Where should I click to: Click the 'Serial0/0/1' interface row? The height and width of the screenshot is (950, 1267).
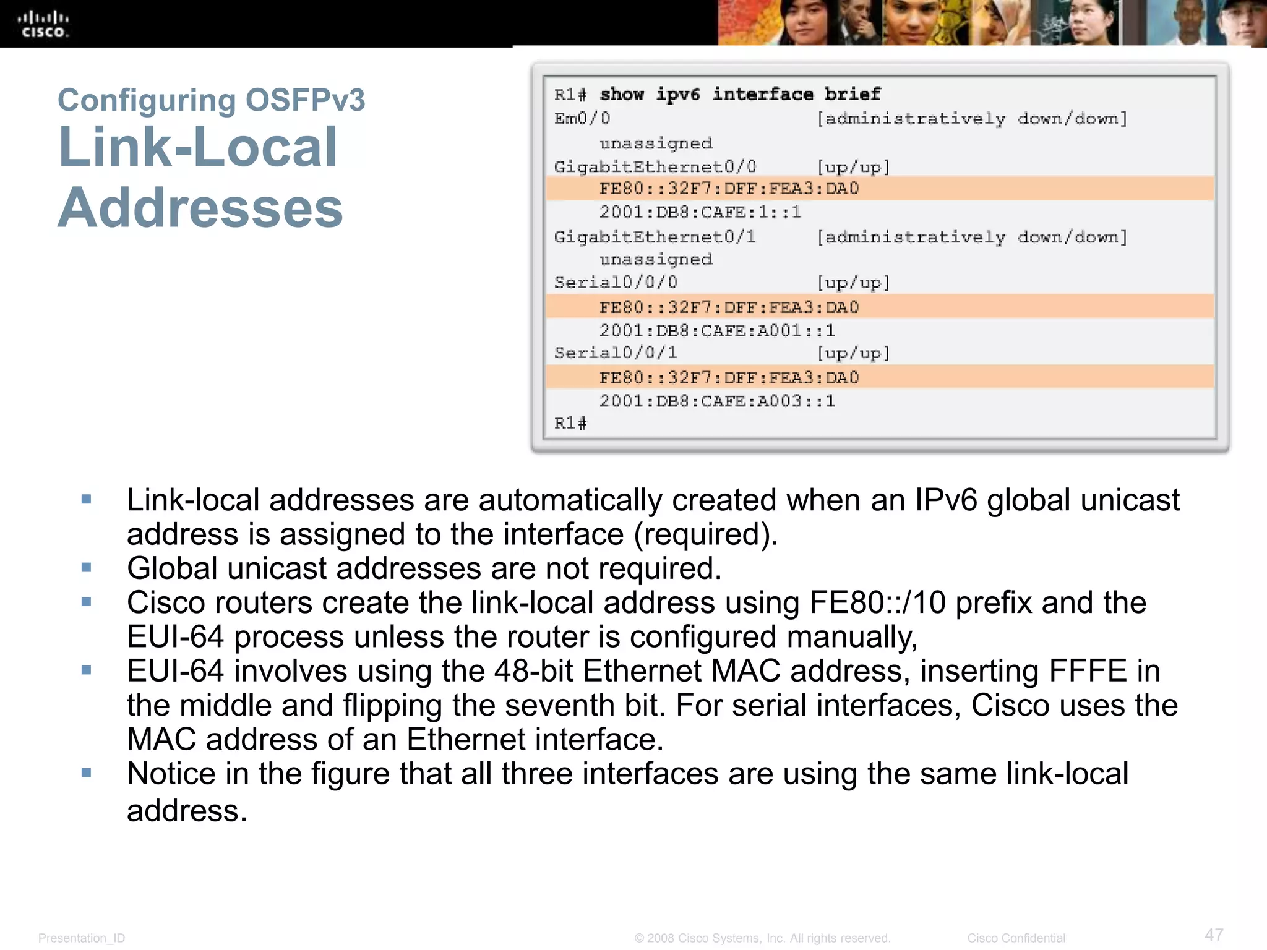coord(722,353)
